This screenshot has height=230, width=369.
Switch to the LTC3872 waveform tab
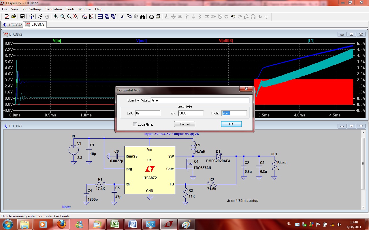tap(35, 24)
